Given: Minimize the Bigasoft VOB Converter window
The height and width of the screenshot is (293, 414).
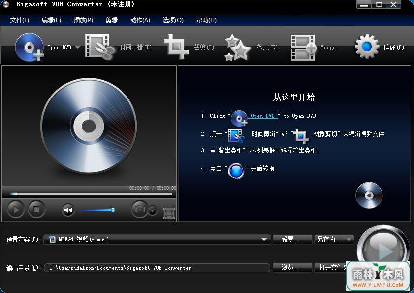Looking at the screenshot, I should coord(364,5).
